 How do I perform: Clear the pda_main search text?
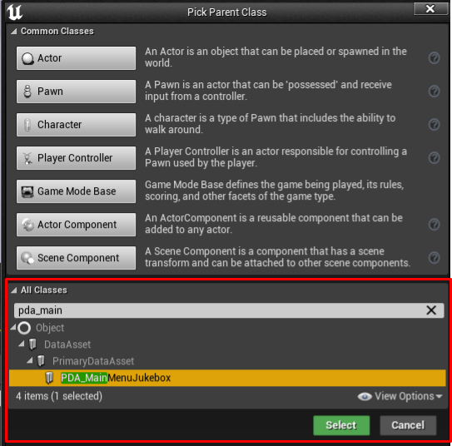pyautogui.click(x=431, y=310)
